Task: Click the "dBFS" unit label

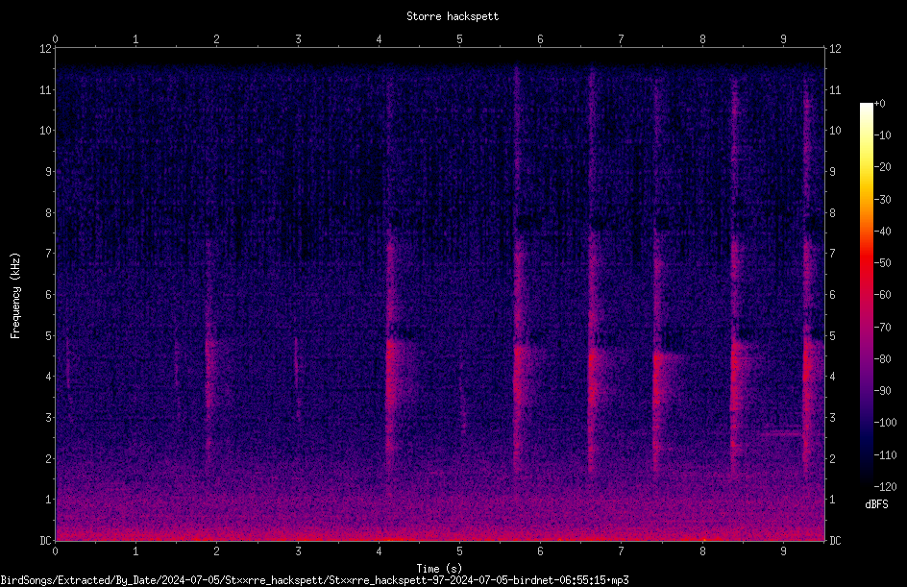Action: tap(876, 504)
